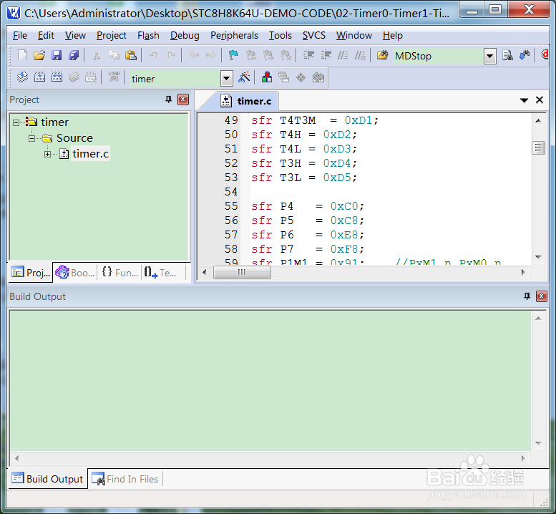The width and height of the screenshot is (556, 514).
Task: Open the View menu
Action: [x=75, y=36]
